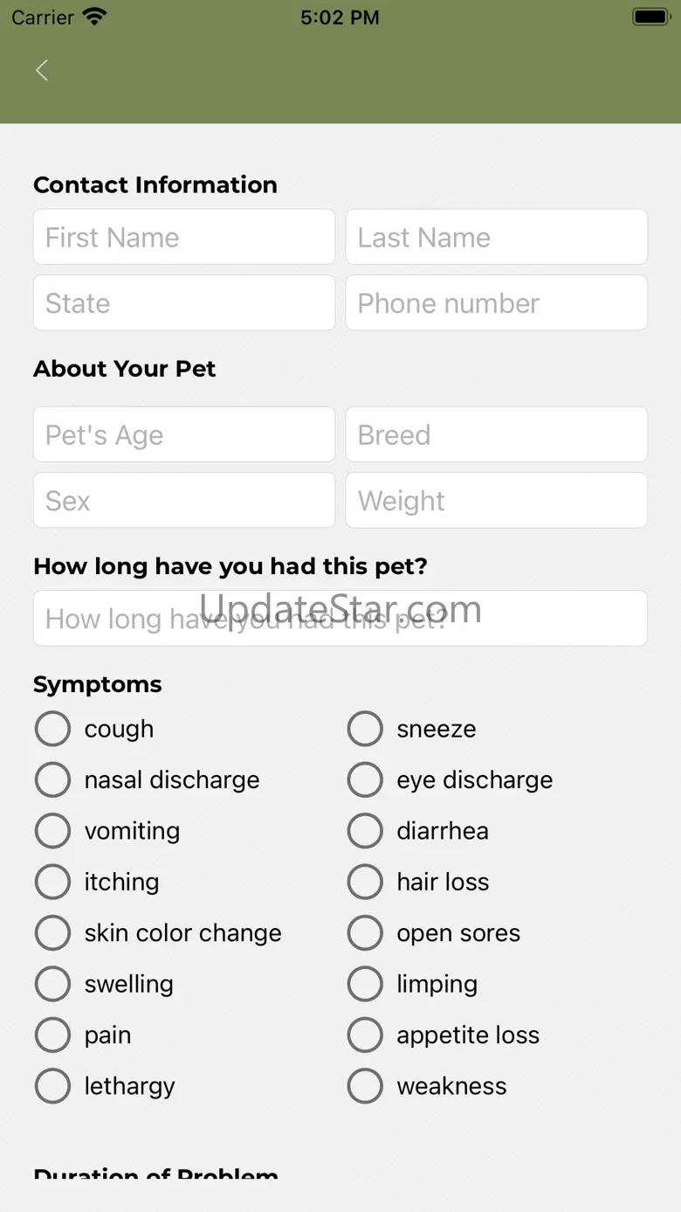Check the diarrhea symptom circle

click(365, 831)
